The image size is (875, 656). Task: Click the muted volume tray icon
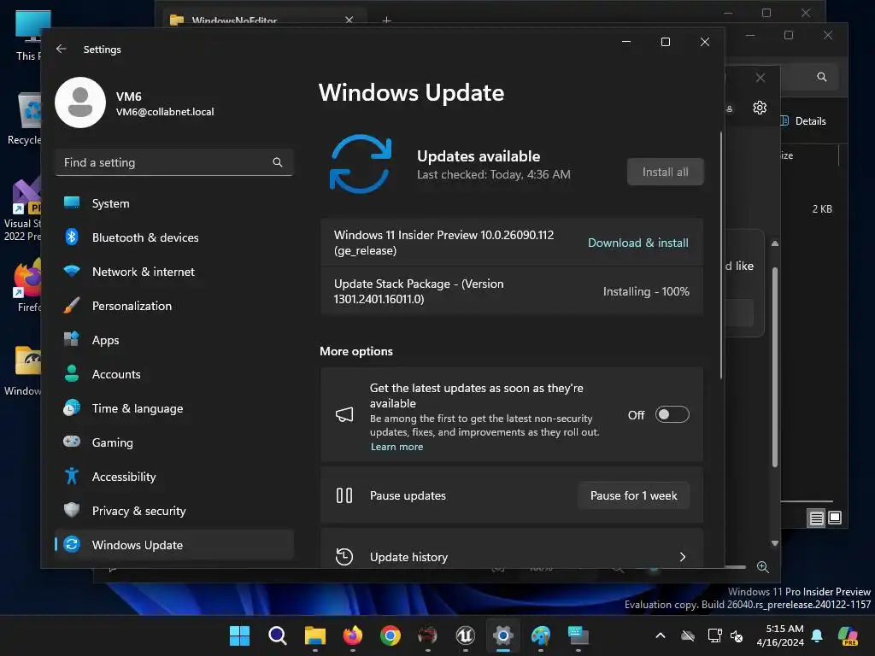click(x=737, y=635)
